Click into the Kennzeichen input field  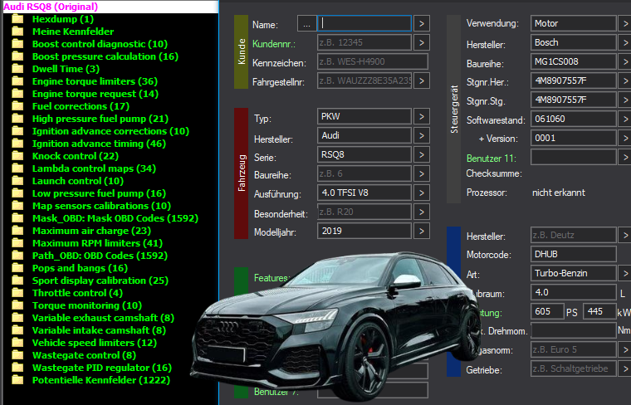(373, 61)
